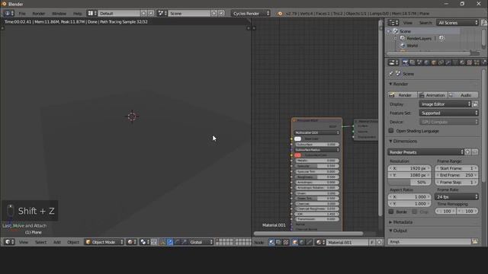Click the World shader type globe icon

[302, 242]
